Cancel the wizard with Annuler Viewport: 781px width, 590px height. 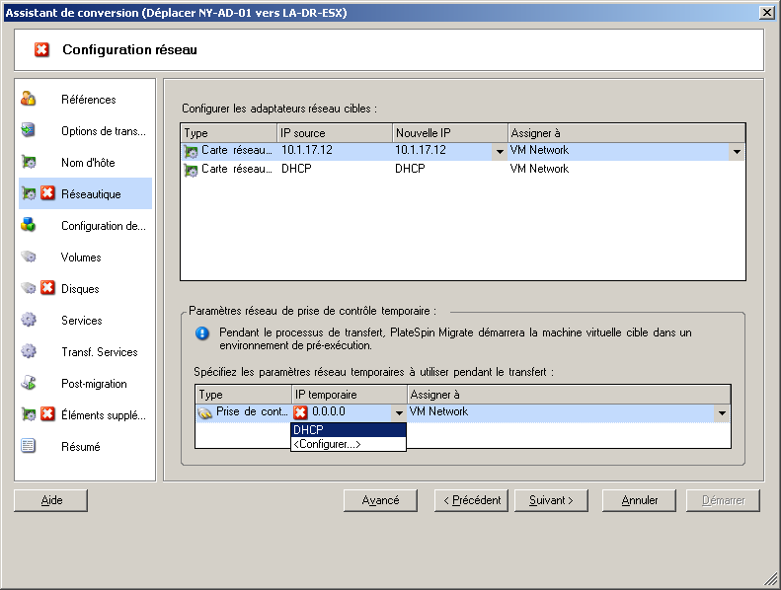click(x=639, y=500)
